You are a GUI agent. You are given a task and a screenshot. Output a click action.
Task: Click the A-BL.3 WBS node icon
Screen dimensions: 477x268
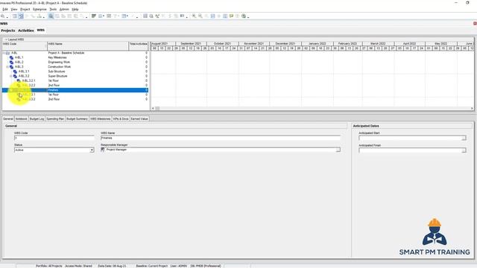12,66
